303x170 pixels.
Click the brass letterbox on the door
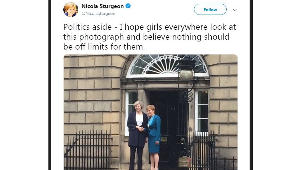[x=164, y=140]
